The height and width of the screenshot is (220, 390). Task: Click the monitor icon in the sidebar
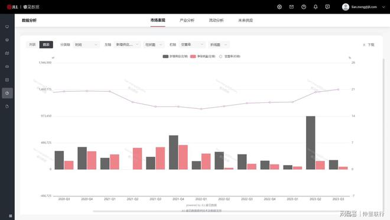click(7, 27)
